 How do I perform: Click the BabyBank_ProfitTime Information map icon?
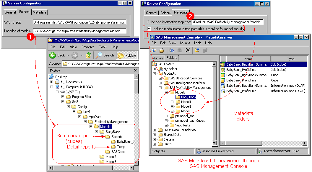point(223,91)
